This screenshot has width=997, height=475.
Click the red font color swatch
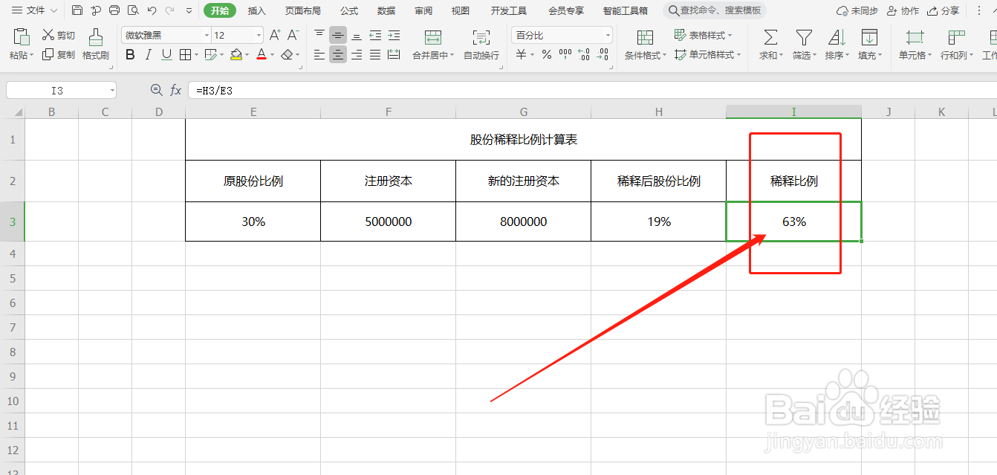point(262,54)
